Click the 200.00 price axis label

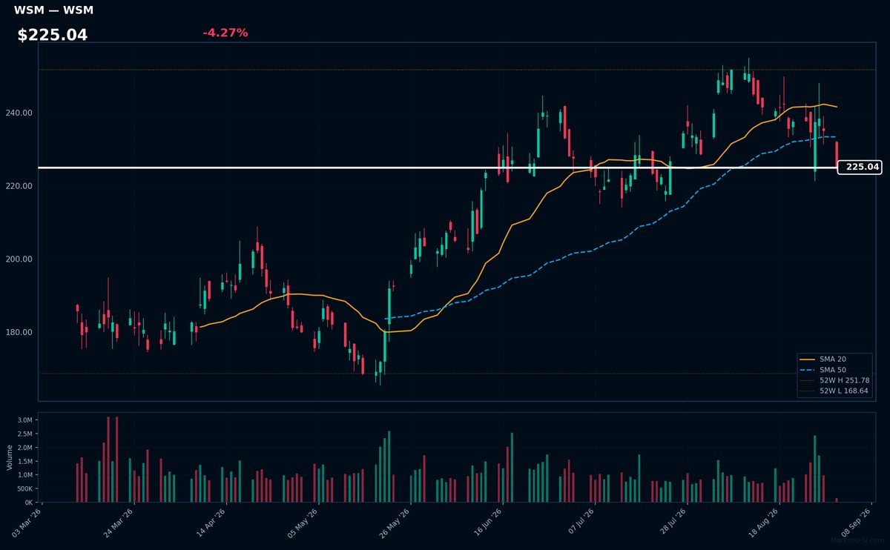pos(19,259)
